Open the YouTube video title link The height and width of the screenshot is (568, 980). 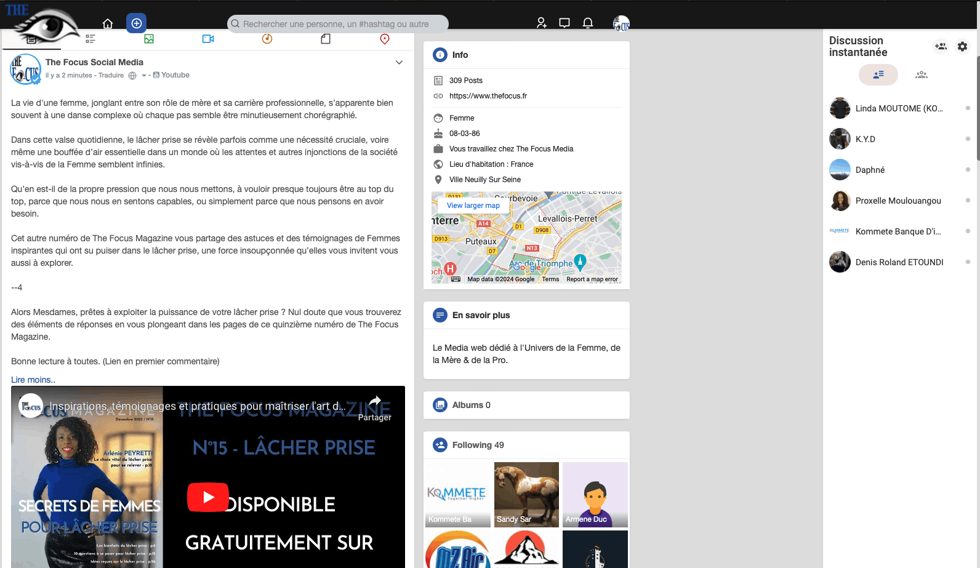click(198, 406)
